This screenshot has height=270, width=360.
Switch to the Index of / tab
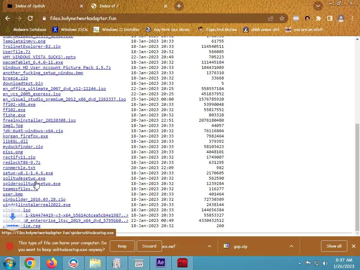pos(129,6)
